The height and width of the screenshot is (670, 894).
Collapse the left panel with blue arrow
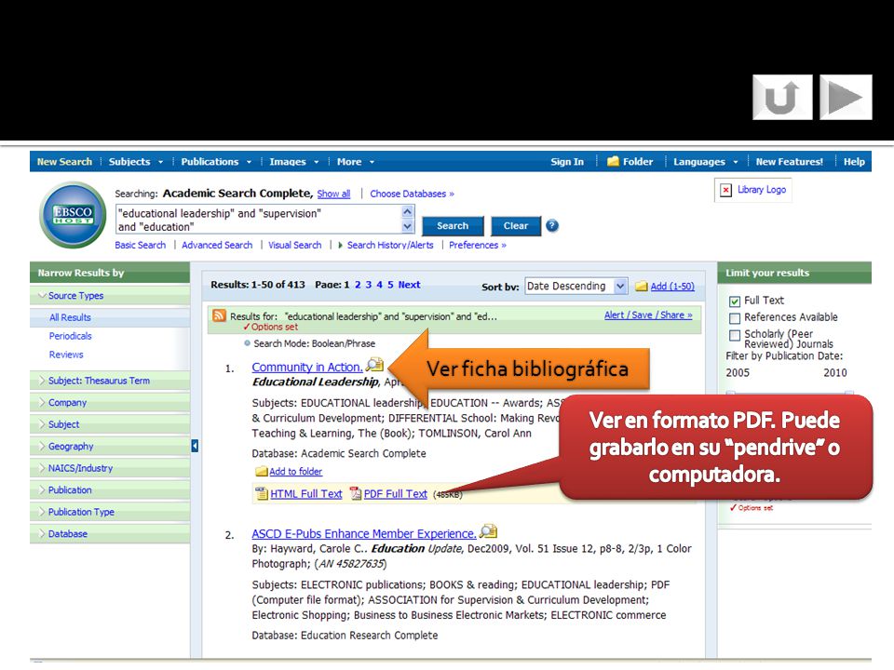pos(195,446)
